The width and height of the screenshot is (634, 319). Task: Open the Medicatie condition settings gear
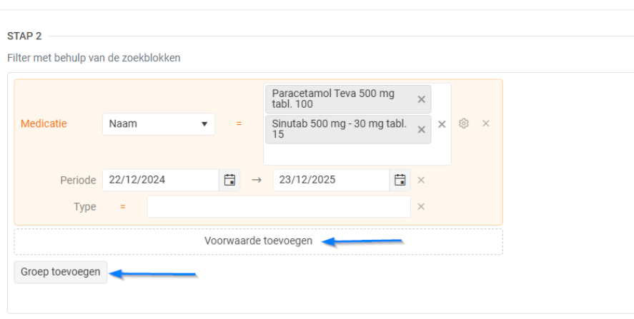click(463, 123)
